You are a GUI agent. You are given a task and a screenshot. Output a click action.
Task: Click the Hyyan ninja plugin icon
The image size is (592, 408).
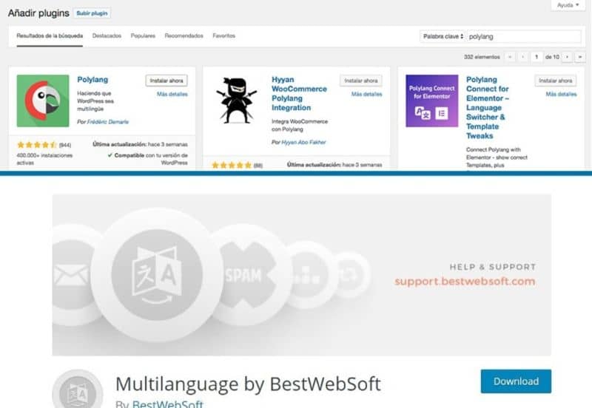[x=237, y=101]
